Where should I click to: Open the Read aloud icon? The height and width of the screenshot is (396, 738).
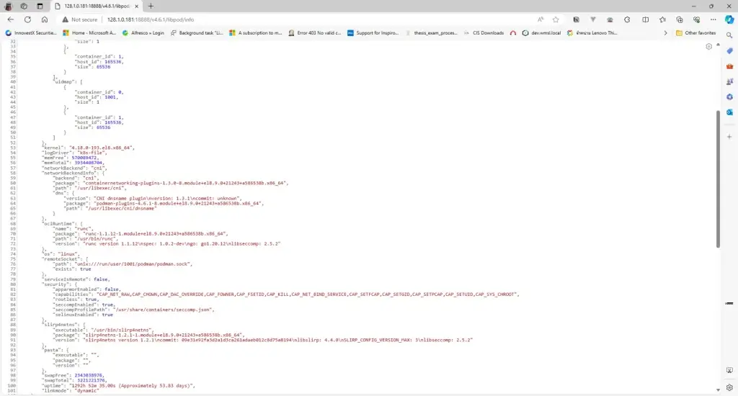click(x=541, y=19)
